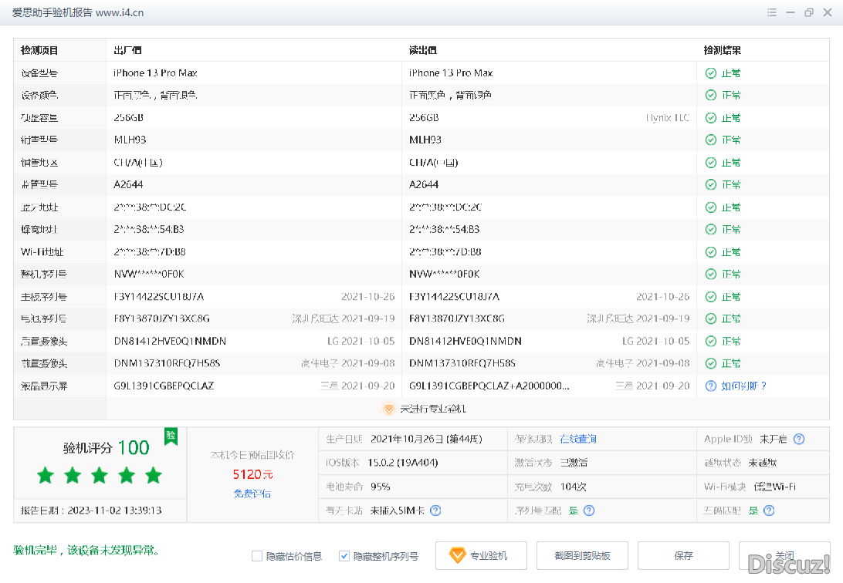Click the fifth green star rating icon
The width and height of the screenshot is (843, 583).
[153, 475]
